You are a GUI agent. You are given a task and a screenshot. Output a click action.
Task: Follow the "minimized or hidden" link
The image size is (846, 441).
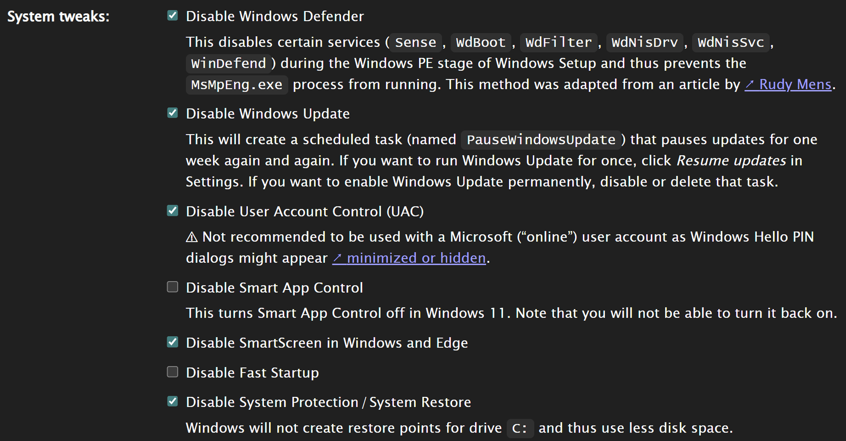(x=409, y=258)
